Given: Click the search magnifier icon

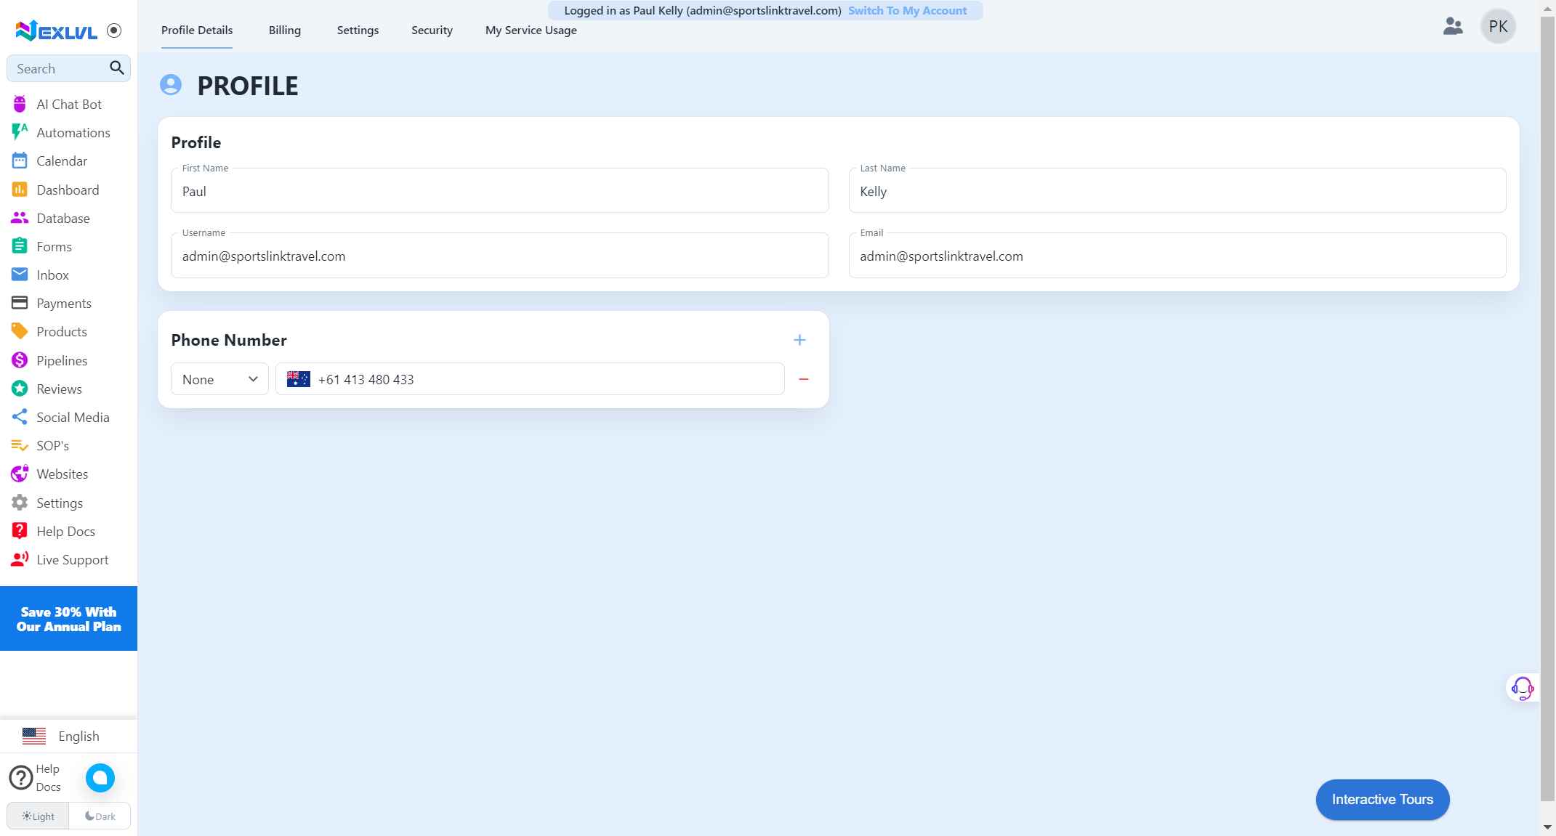Looking at the screenshot, I should tap(116, 68).
